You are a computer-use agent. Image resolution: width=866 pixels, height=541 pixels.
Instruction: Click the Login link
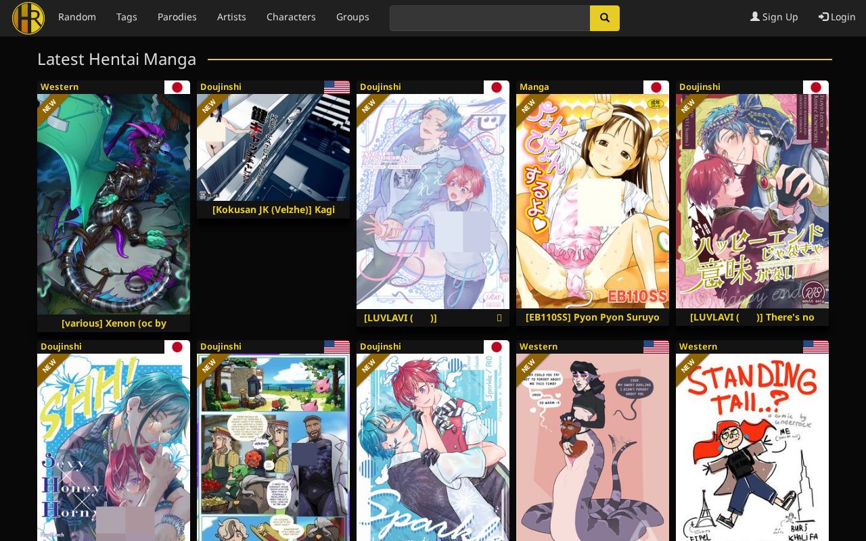[x=837, y=17]
